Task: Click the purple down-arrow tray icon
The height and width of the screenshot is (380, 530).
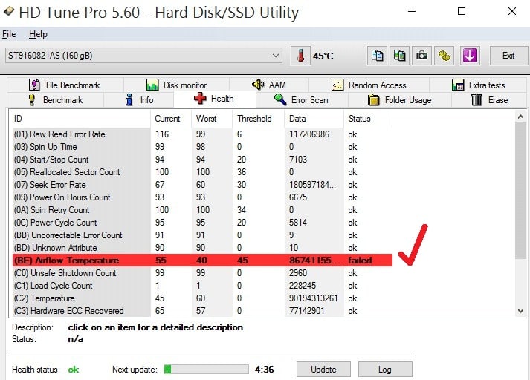Action: click(470, 56)
